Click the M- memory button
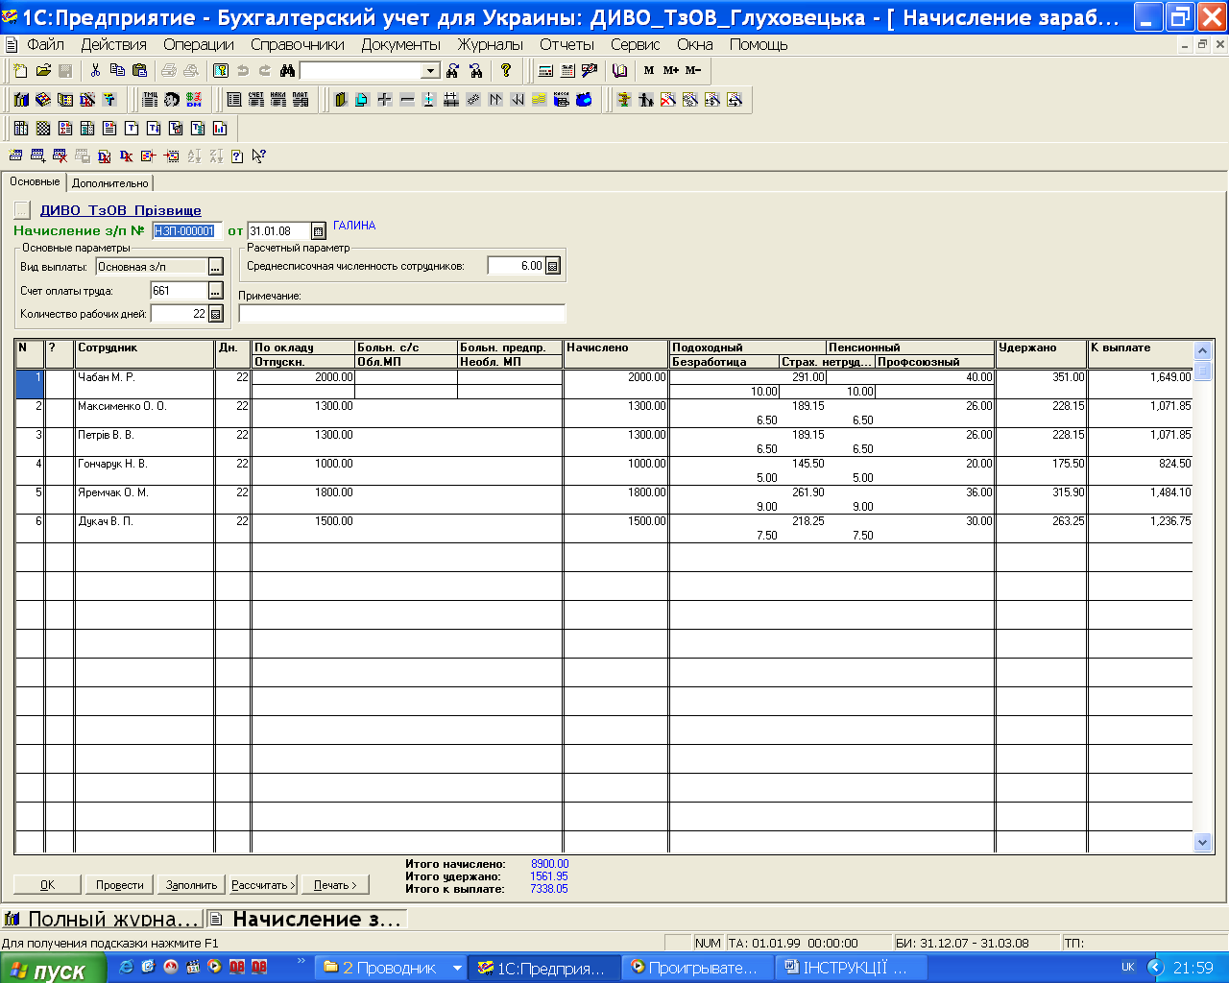The image size is (1229, 983). (x=693, y=71)
